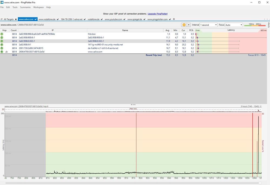The image size is (270, 185).
Task: Close the All Targets tab with the X
Action: point(16,19)
